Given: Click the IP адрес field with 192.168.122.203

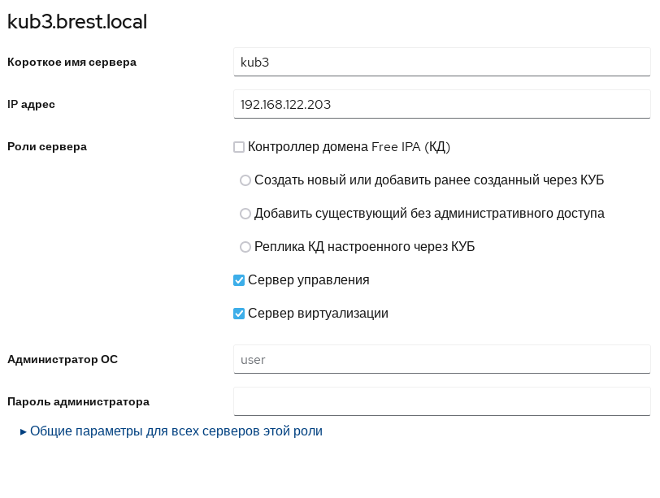Looking at the screenshot, I should pos(441,104).
